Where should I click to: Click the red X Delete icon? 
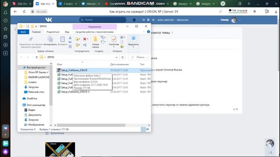84,39
